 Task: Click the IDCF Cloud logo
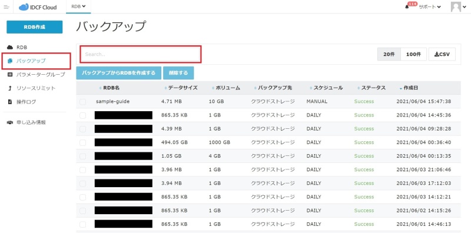point(38,7)
